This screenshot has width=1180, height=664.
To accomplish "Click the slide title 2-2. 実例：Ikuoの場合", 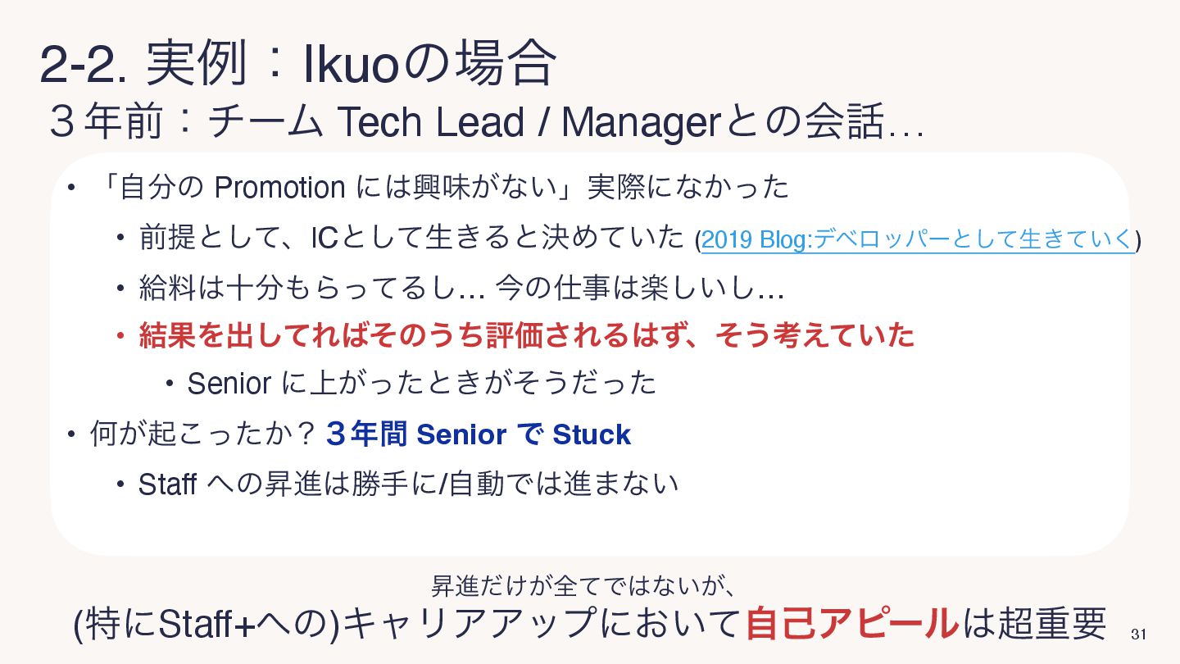I will (298, 65).
